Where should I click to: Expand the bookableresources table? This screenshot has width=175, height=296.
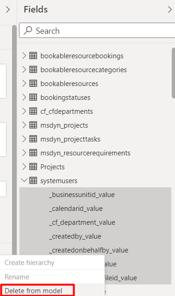pos(24,83)
